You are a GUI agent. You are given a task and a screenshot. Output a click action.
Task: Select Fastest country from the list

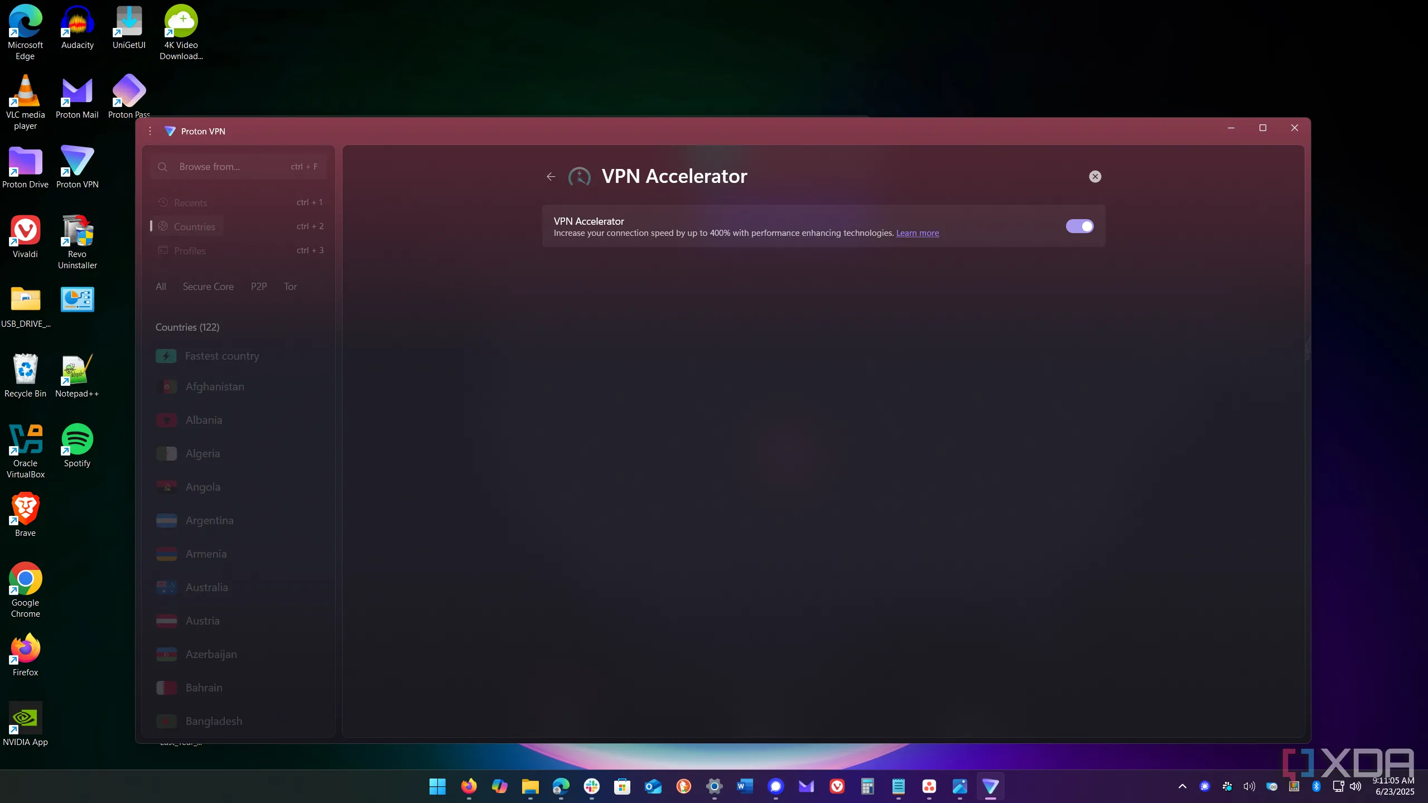[222, 356]
